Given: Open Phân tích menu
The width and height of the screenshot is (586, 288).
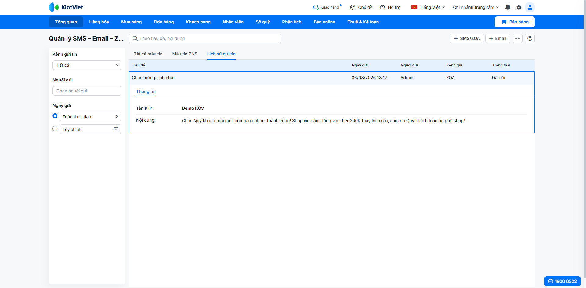Looking at the screenshot, I should (x=291, y=22).
